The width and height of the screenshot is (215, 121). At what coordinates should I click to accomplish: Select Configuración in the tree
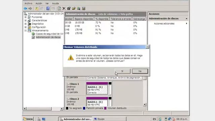pyautogui.click(x=39, y=27)
